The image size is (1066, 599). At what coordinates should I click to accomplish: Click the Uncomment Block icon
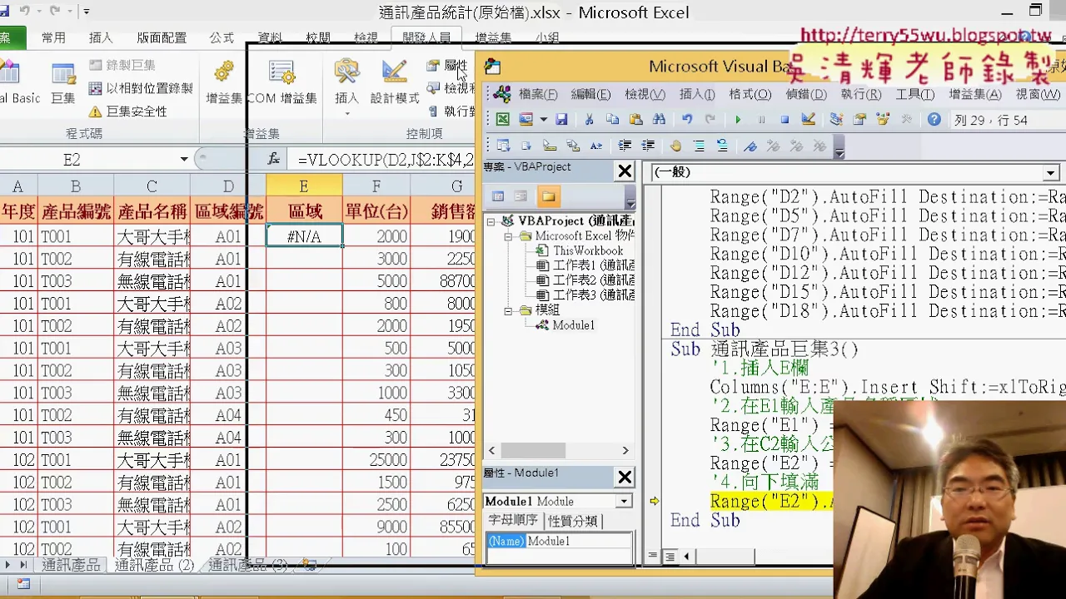(721, 146)
